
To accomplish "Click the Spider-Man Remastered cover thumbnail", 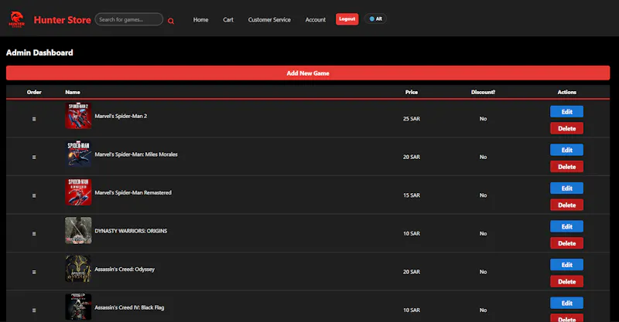I will (x=78, y=192).
